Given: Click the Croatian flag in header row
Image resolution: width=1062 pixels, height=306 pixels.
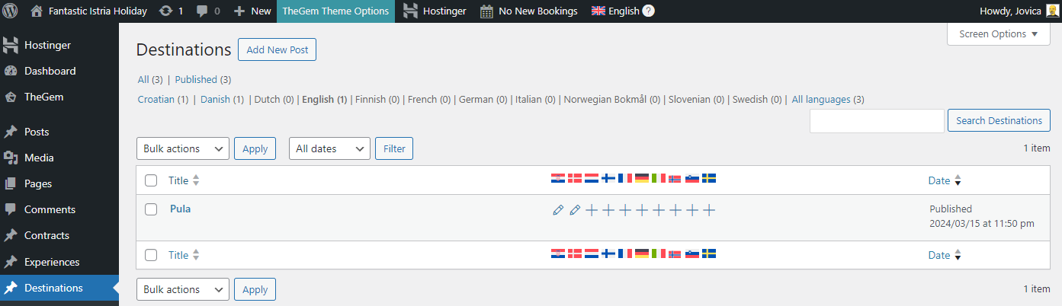Looking at the screenshot, I should pos(558,178).
